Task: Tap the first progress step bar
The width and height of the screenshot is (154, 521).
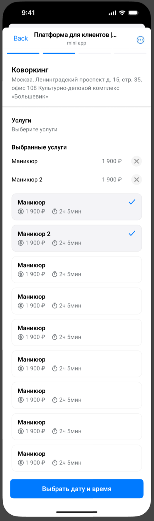Action: click(23, 53)
